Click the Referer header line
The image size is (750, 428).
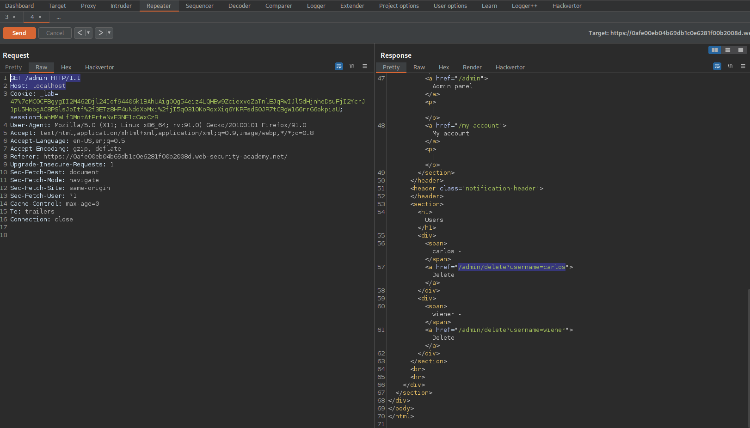(149, 157)
